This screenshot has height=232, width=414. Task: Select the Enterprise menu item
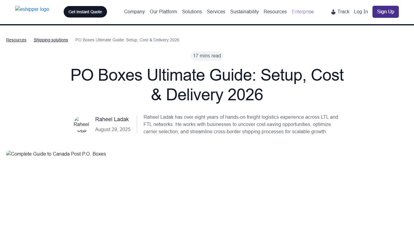click(x=302, y=11)
